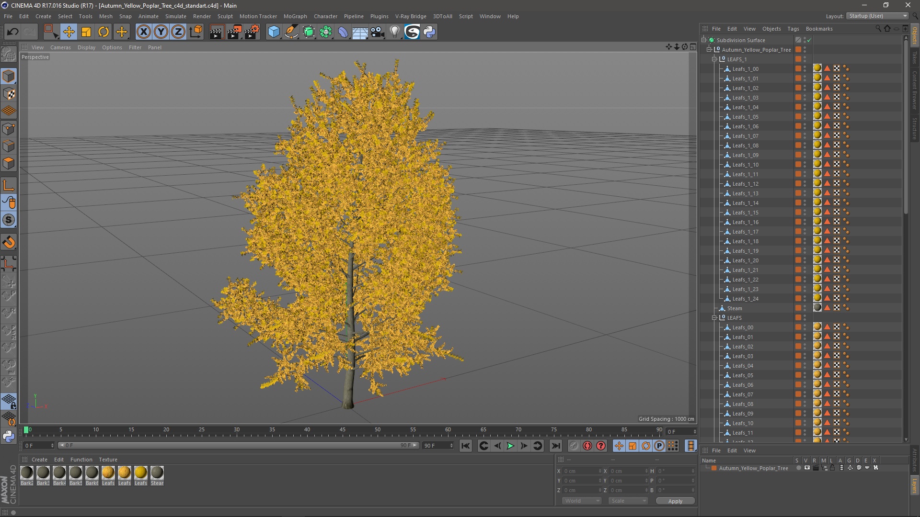This screenshot has height=517, width=920.
Task: Click the Enable Snap S icon
Action: pyautogui.click(x=9, y=220)
